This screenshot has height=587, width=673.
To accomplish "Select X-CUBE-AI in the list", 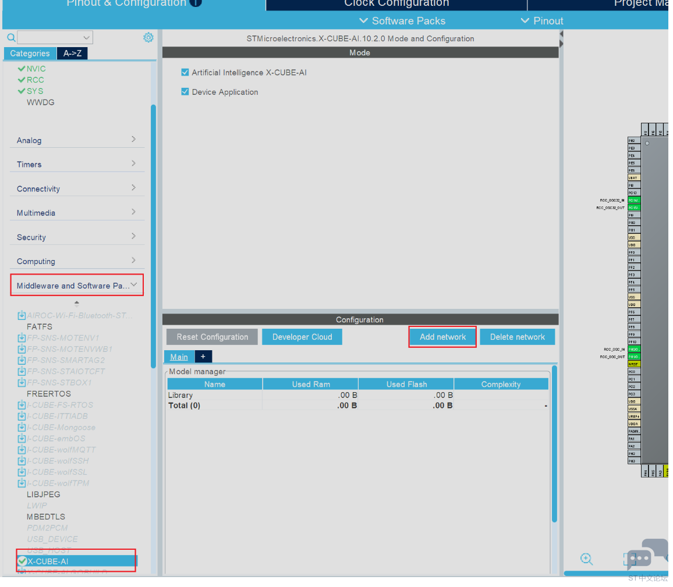I will point(77,561).
